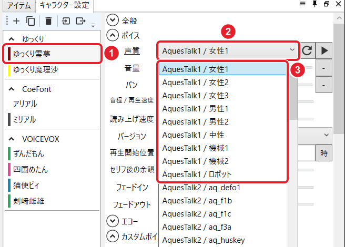Choose AquesTalk1 / 女性2 voice

222,83
